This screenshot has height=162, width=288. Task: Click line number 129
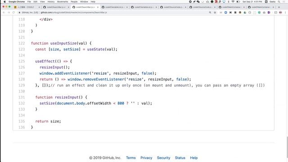(22, 85)
